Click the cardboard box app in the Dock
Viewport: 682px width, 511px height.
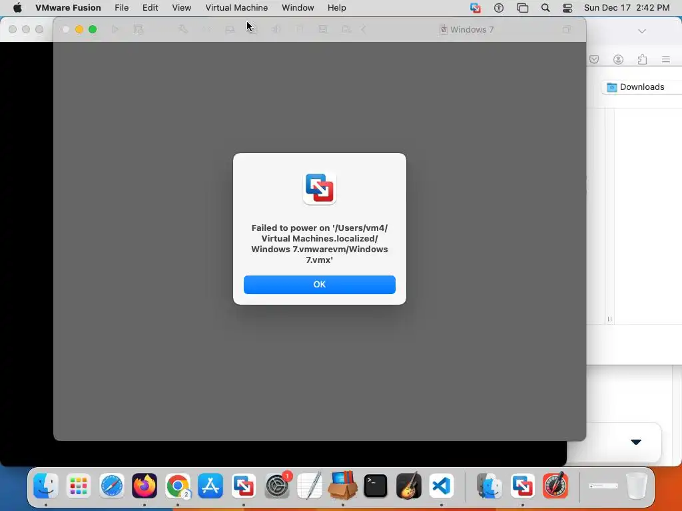[x=342, y=485]
